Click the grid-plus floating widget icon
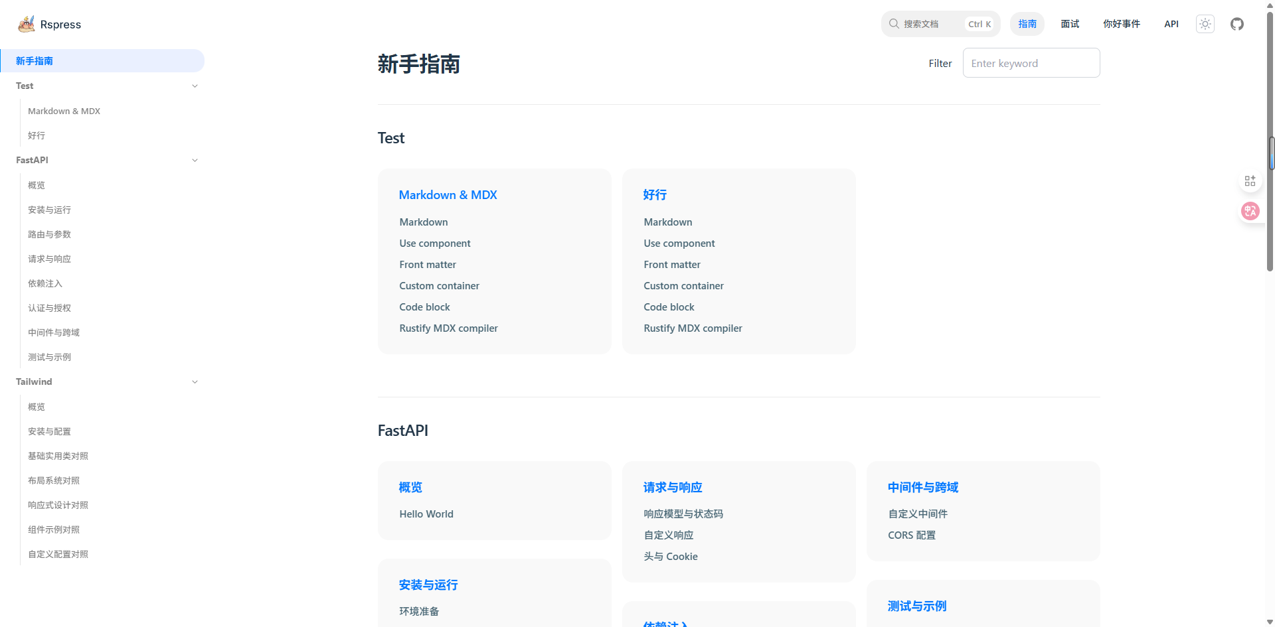This screenshot has width=1275, height=627. coord(1250,181)
